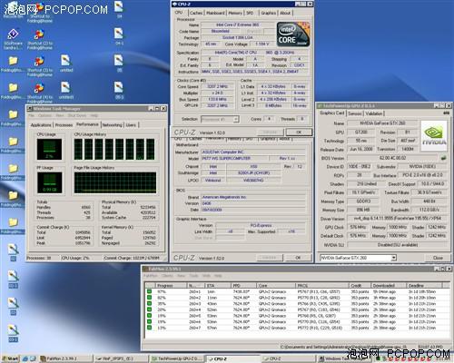Sort FahMon list by PPD column
Image resolution: width=454 pixels, height=363 pixels.
(x=244, y=285)
